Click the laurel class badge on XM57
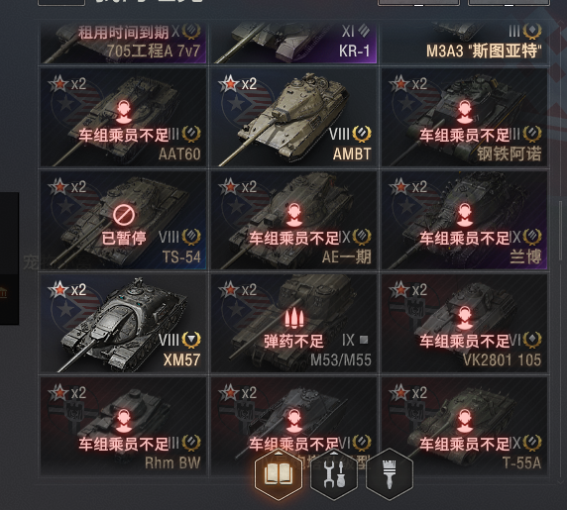This screenshot has height=510, width=567. click(x=191, y=340)
